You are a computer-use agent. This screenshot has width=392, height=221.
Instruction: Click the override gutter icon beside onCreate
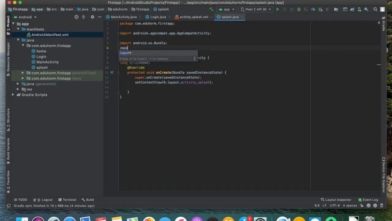pos(112,72)
